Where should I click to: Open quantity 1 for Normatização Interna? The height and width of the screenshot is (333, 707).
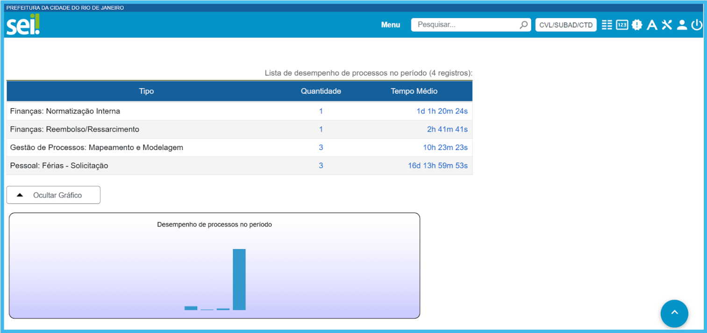click(321, 111)
